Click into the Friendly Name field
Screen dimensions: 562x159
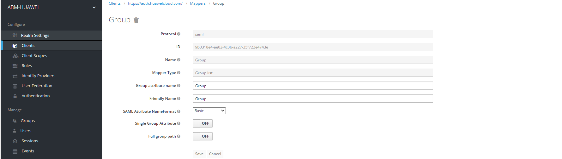[x=313, y=99]
